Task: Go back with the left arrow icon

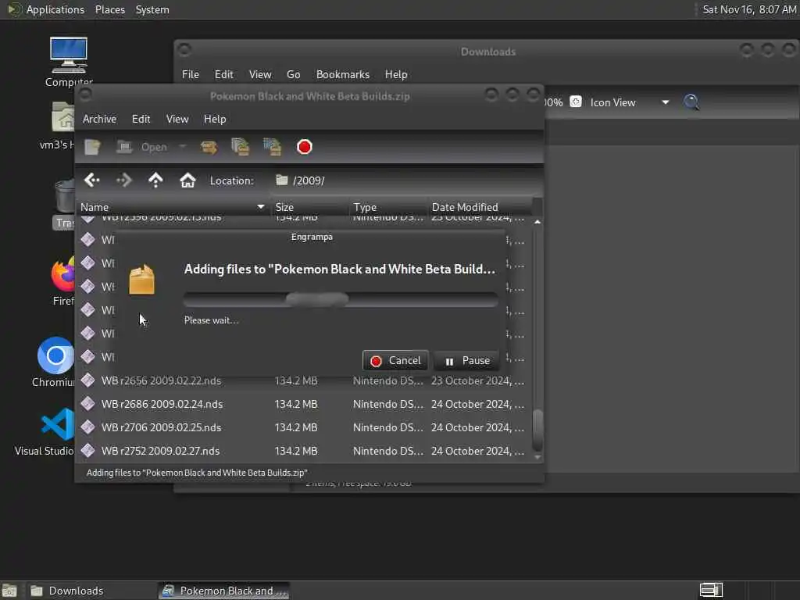Action: click(92, 180)
